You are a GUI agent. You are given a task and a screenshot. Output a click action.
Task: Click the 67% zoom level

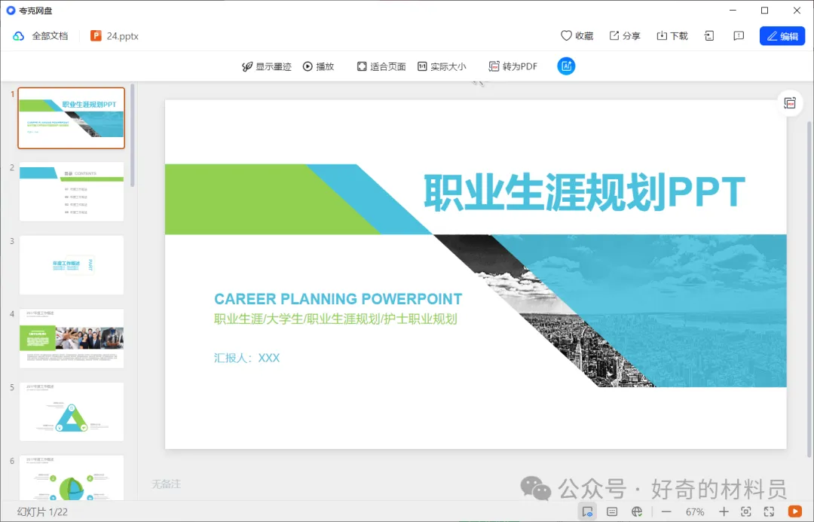(695, 512)
